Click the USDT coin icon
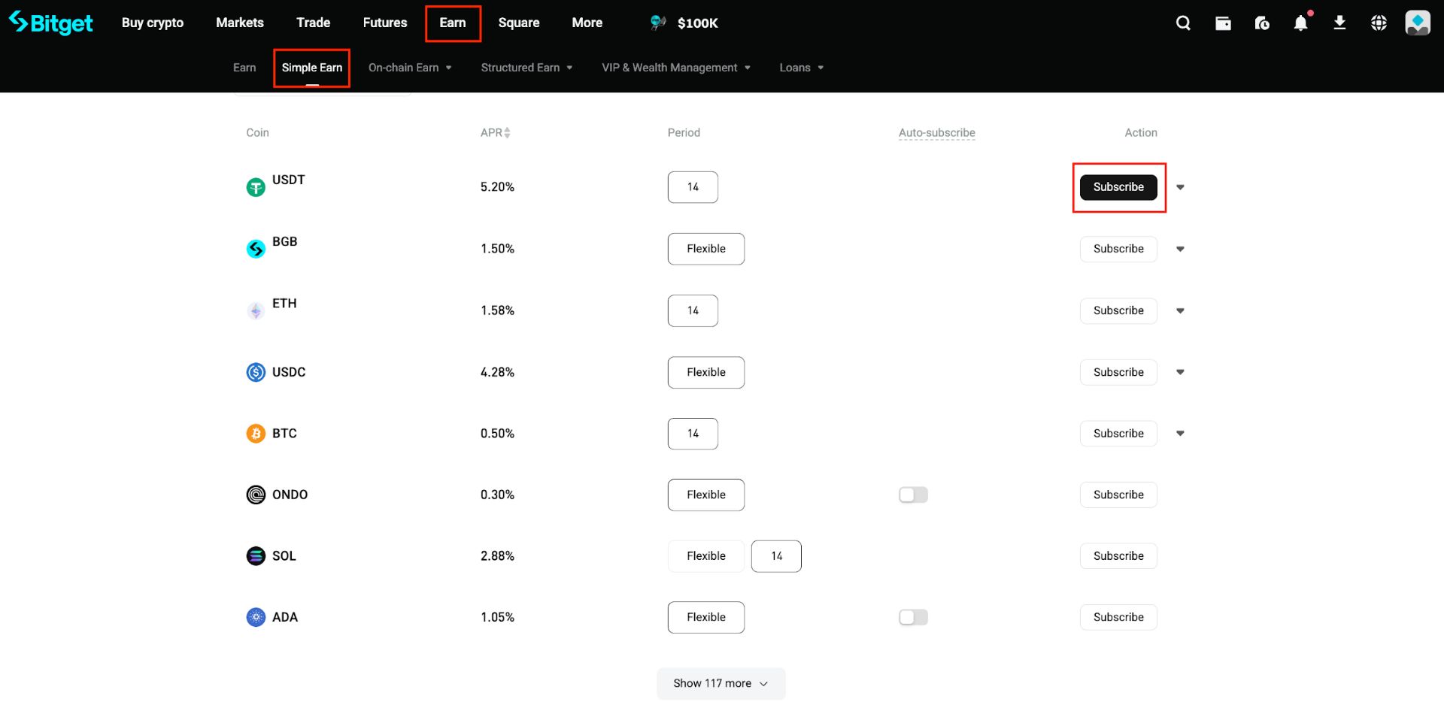The height and width of the screenshot is (711, 1444). point(256,187)
